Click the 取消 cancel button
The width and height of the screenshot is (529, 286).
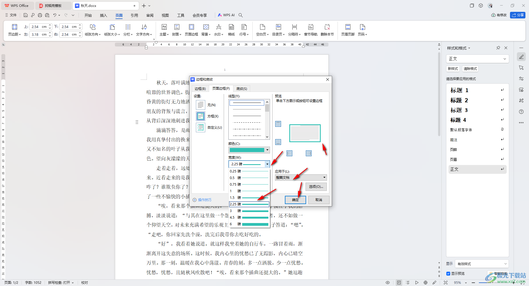click(319, 200)
